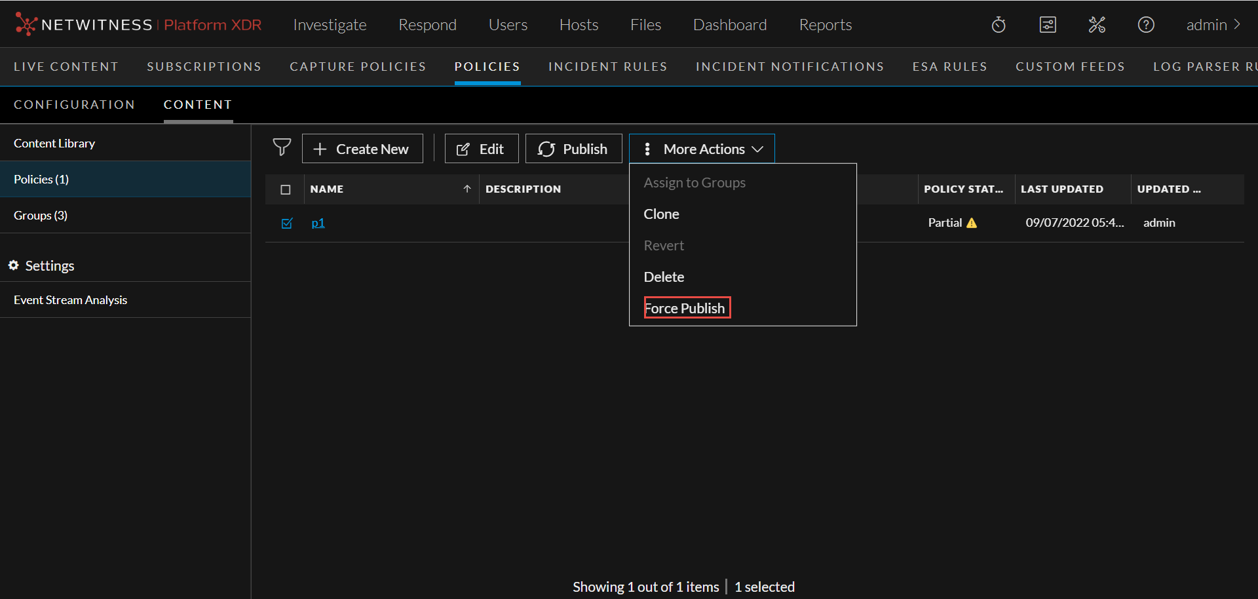Image resolution: width=1258 pixels, height=599 pixels.
Task: Open the tasks list icon in header
Action: (x=1048, y=25)
